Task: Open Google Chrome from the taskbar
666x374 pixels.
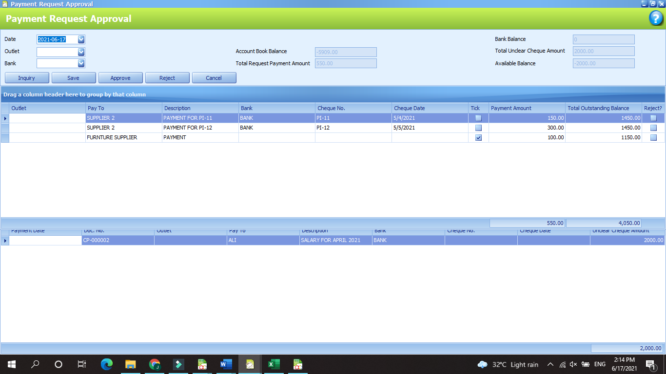Action: 155,364
